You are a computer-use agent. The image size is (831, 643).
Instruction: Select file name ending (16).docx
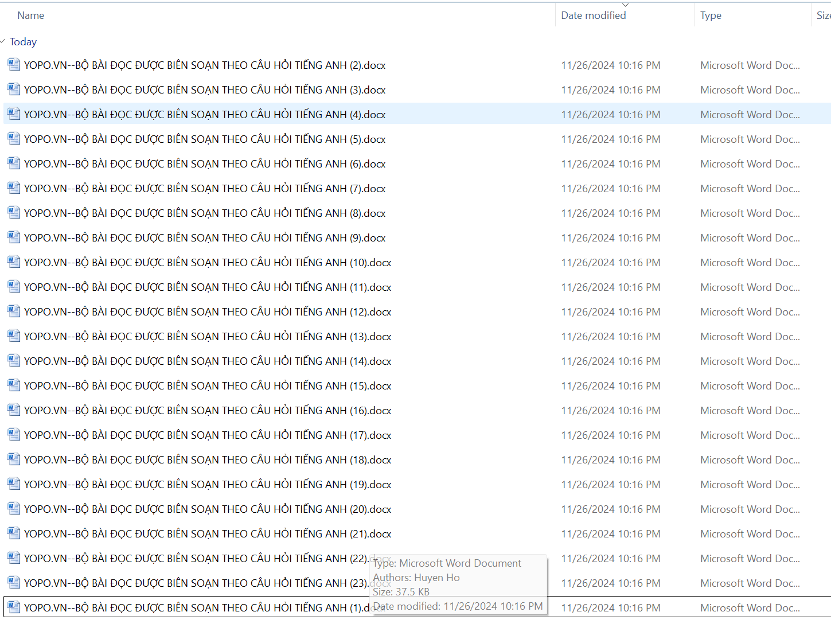coord(208,411)
